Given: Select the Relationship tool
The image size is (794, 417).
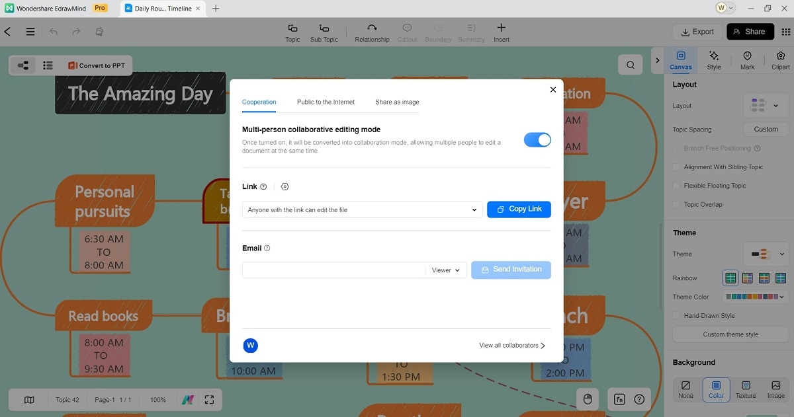Looking at the screenshot, I should pyautogui.click(x=371, y=31).
